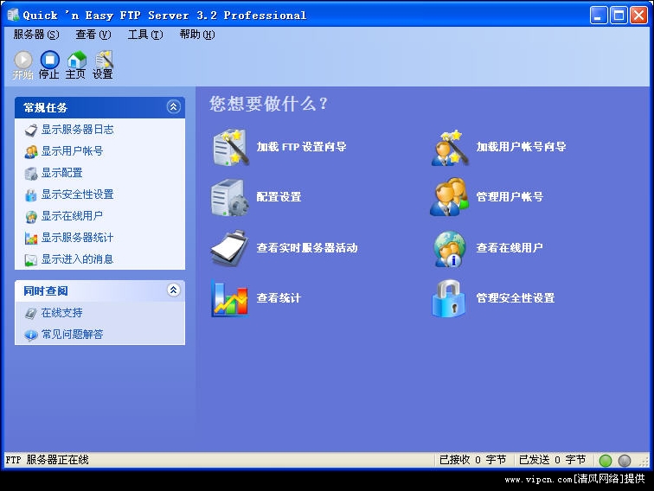Click the info icon beside 常见问题解答
The height and width of the screenshot is (491, 654).
click(31, 335)
